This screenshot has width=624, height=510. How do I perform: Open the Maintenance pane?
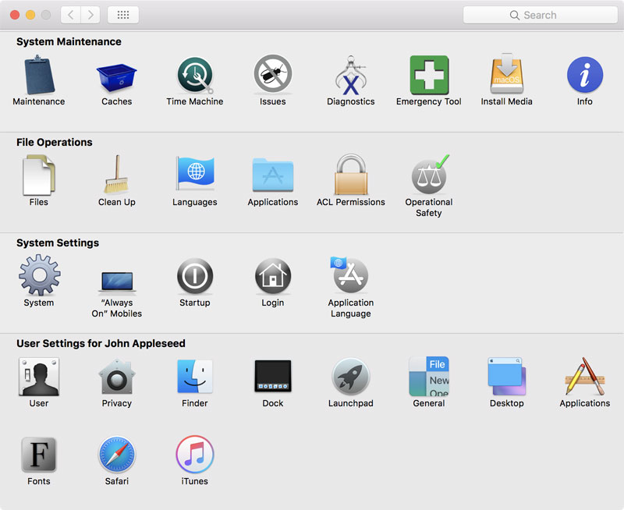point(39,74)
